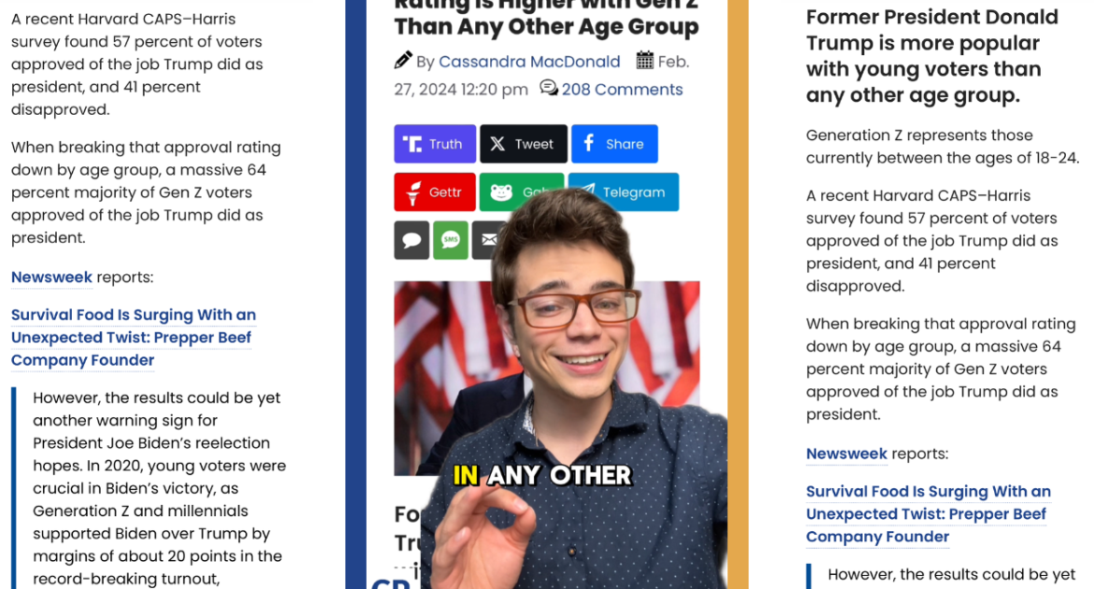
Task: Share on Gab with frog icon
Action: (x=520, y=192)
